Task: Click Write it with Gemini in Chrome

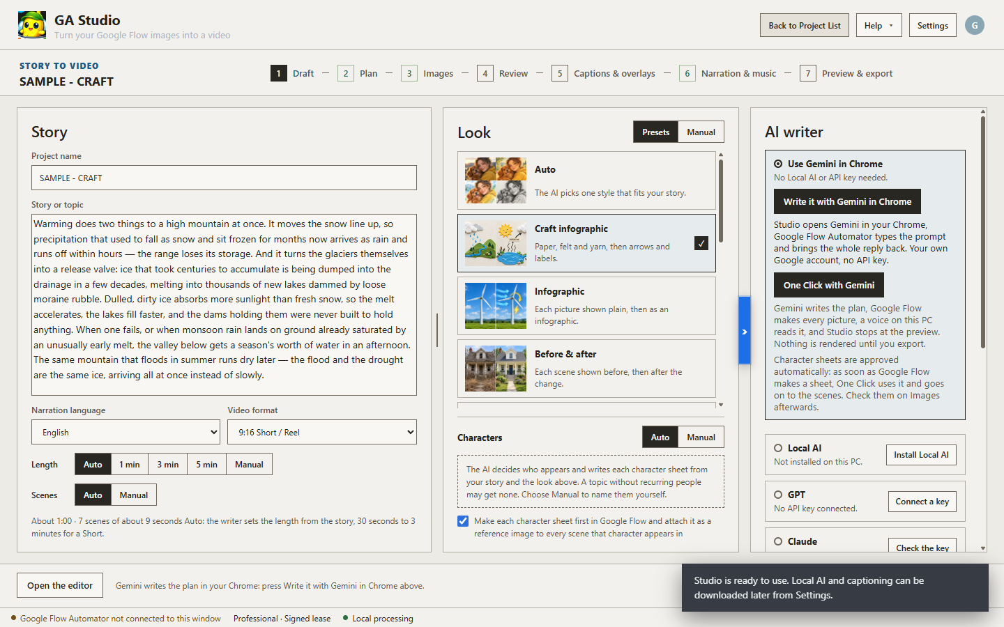Action: click(847, 201)
